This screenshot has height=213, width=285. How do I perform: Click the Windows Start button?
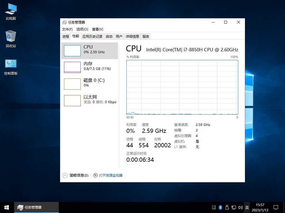(x=7, y=207)
